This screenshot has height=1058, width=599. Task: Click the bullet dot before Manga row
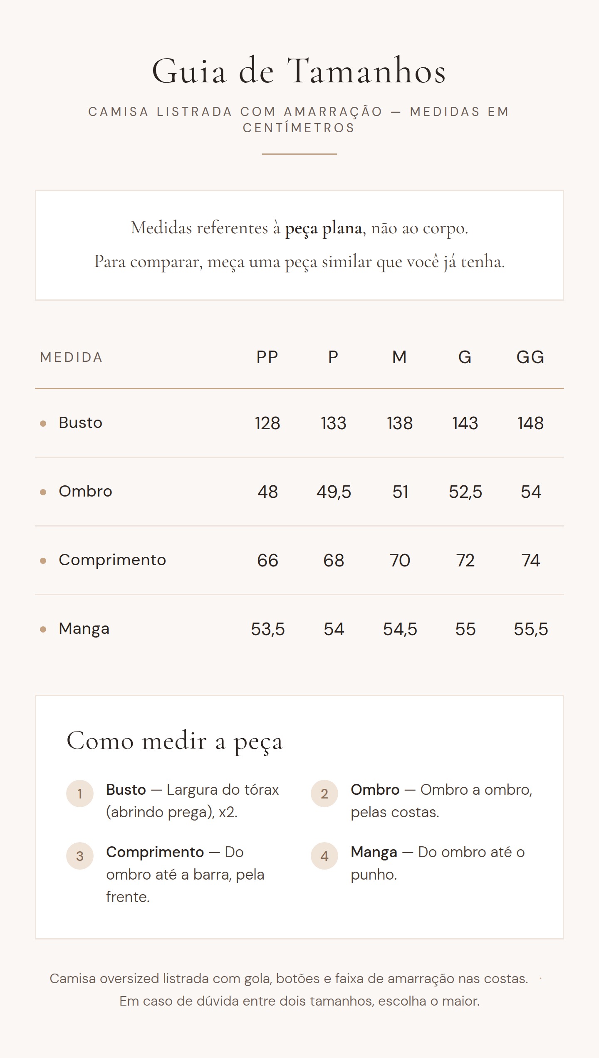tap(43, 629)
